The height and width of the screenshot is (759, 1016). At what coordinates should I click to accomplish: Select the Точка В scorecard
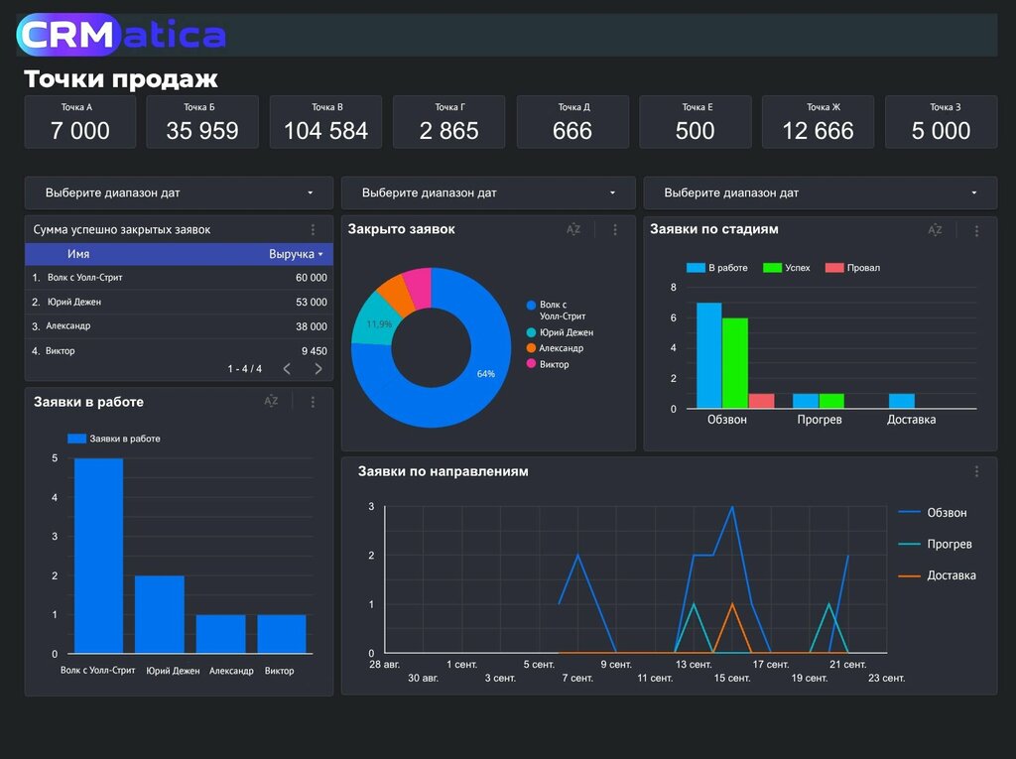coord(325,122)
